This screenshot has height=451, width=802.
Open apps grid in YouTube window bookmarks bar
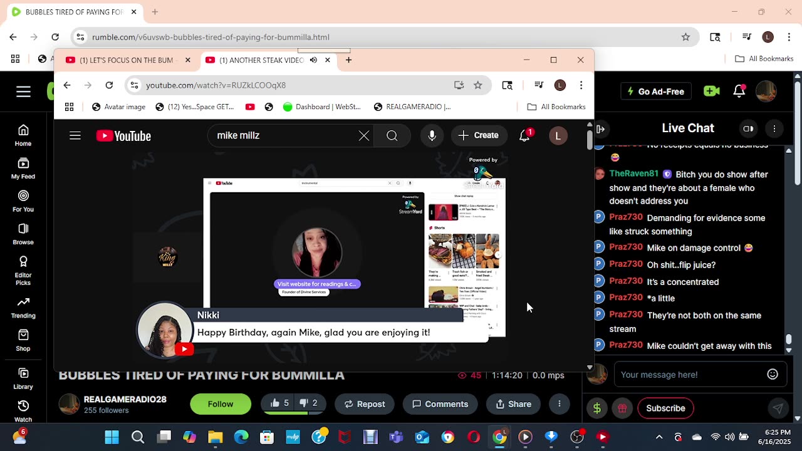tap(69, 107)
